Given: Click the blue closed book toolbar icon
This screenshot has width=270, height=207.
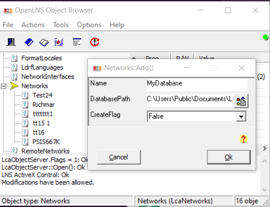Looking at the screenshot, I should pyautogui.click(x=29, y=42).
